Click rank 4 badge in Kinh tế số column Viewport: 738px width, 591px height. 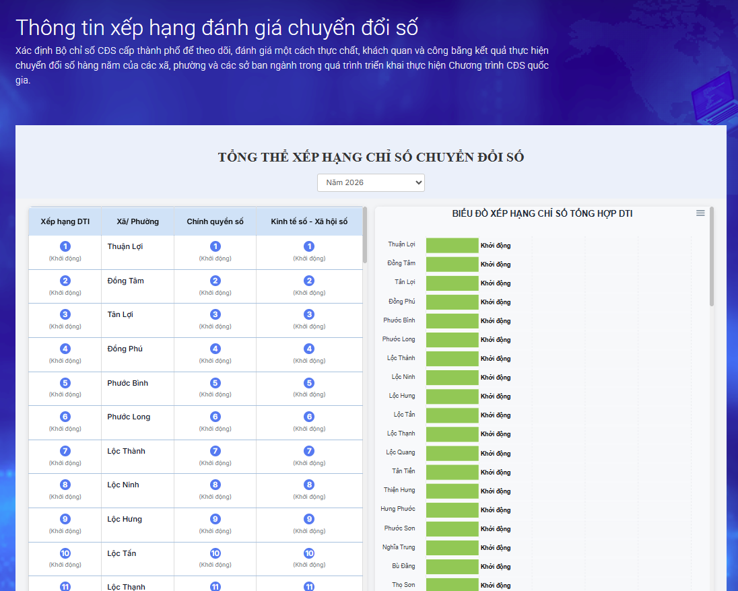309,349
